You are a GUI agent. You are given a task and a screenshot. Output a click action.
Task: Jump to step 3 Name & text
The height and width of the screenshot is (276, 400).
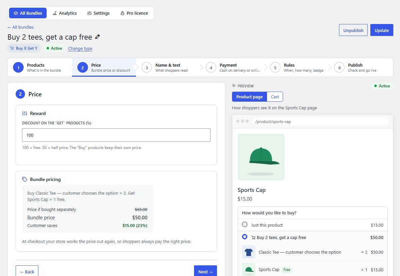pyautogui.click(x=168, y=68)
